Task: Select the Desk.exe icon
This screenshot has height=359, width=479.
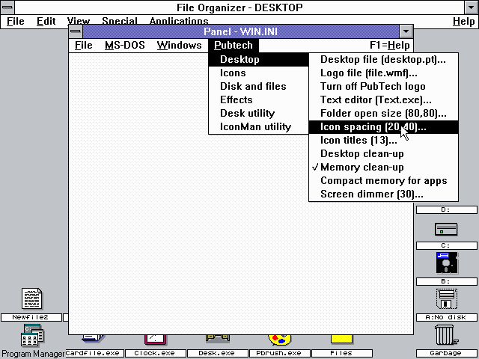Action: coord(217,338)
